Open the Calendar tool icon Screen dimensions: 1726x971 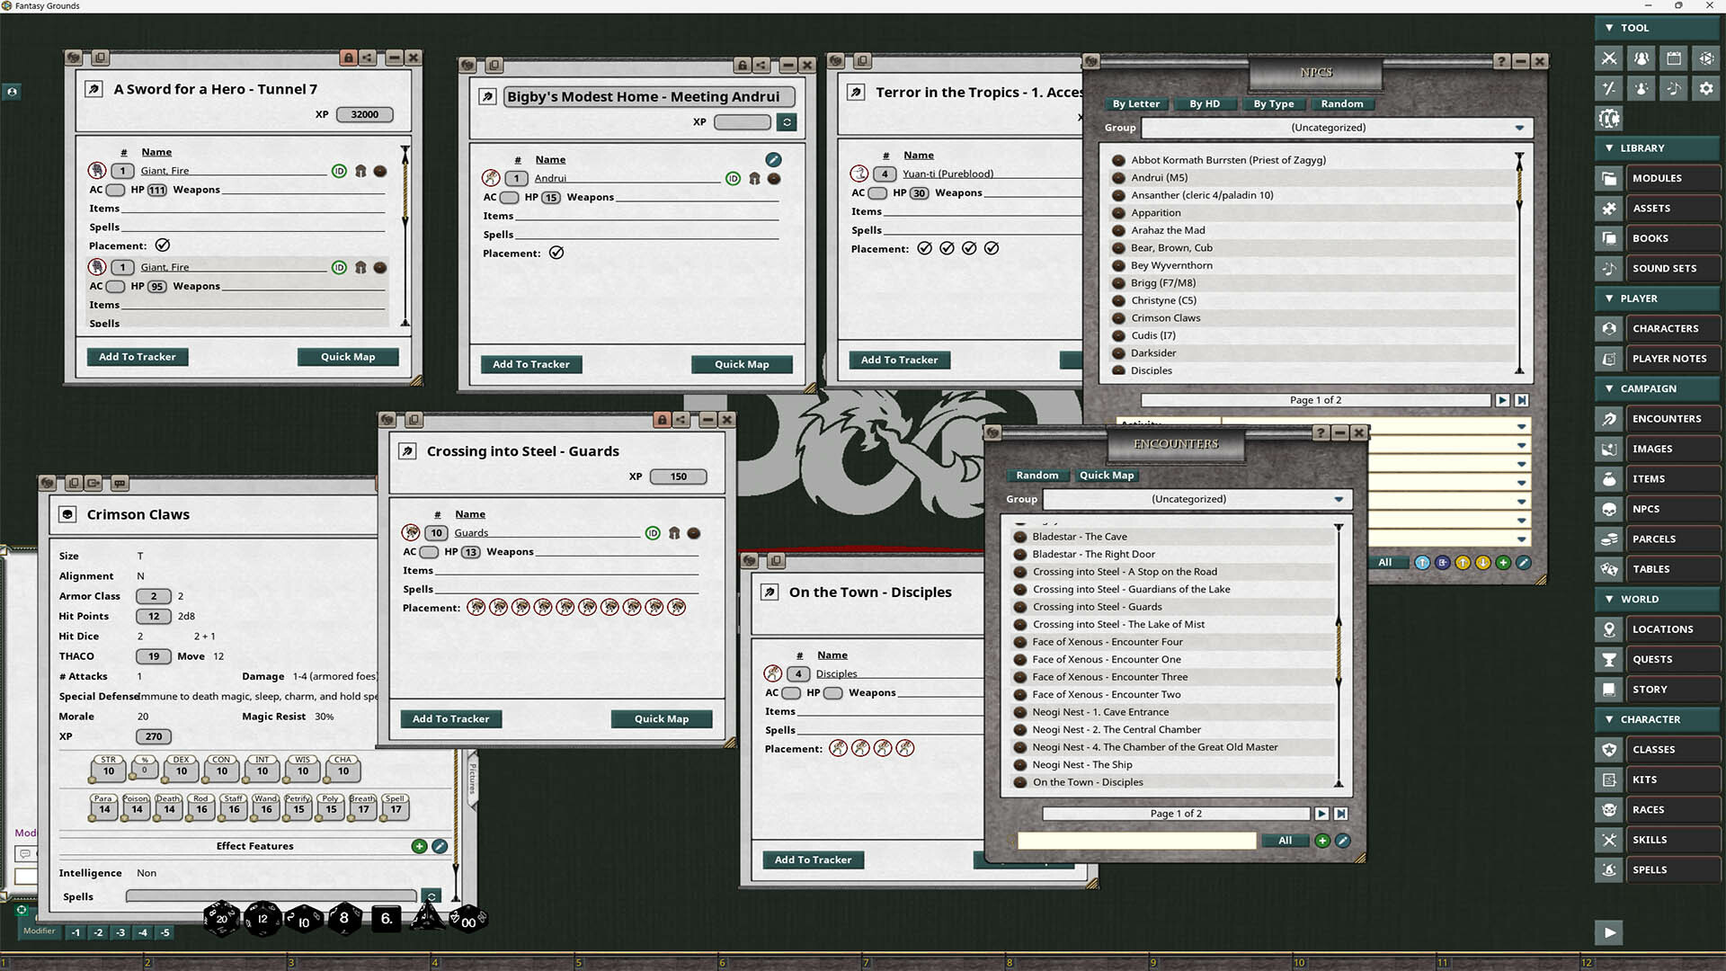point(1673,58)
